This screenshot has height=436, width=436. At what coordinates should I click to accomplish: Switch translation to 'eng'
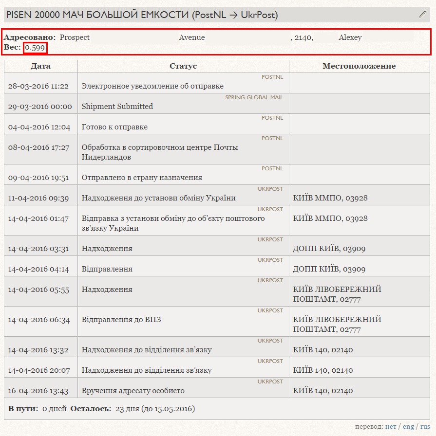point(408,427)
